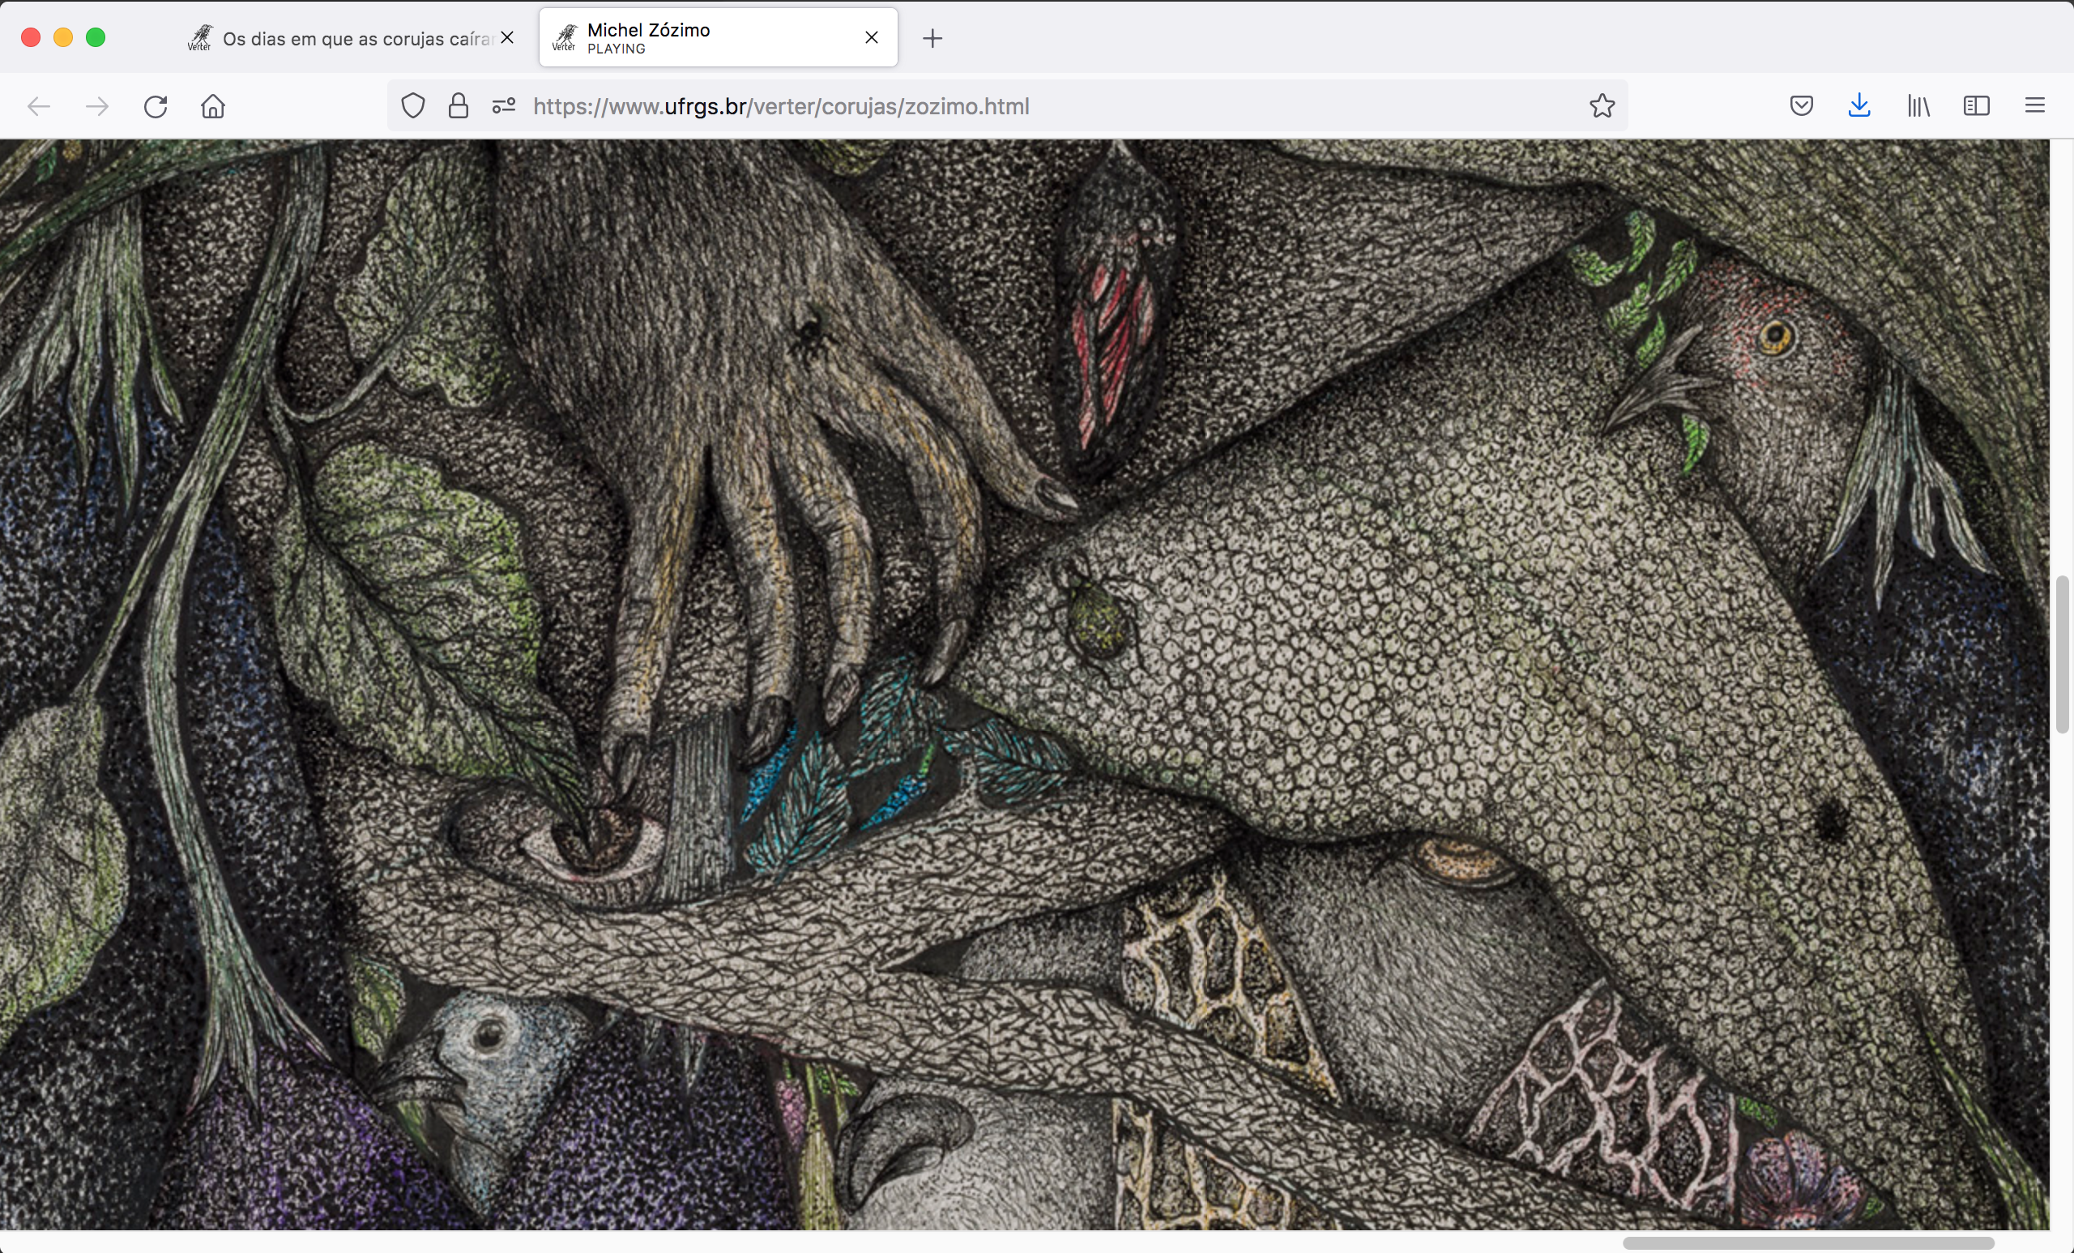
Task: Bookmark this page with the star
Action: point(1602,106)
